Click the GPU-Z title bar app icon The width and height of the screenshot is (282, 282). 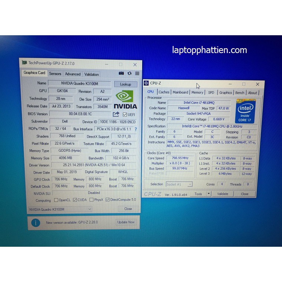point(24,63)
